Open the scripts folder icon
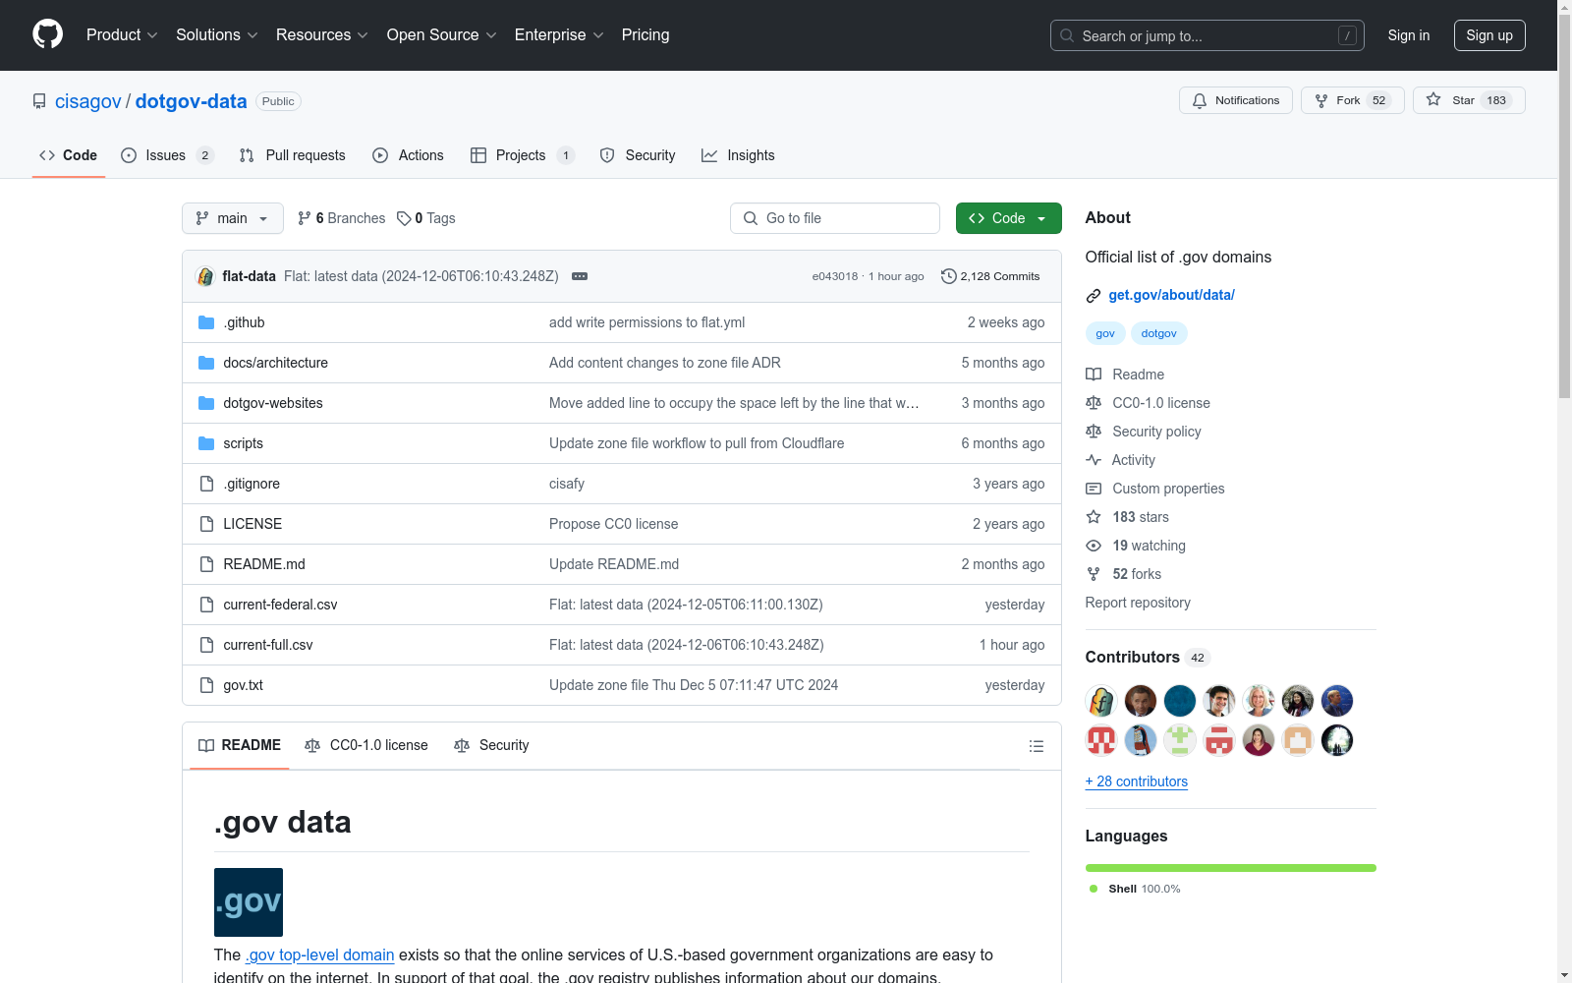1572x983 pixels. (206, 443)
